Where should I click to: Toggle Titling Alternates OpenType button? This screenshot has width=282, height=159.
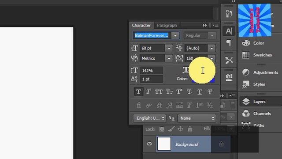[189, 105]
